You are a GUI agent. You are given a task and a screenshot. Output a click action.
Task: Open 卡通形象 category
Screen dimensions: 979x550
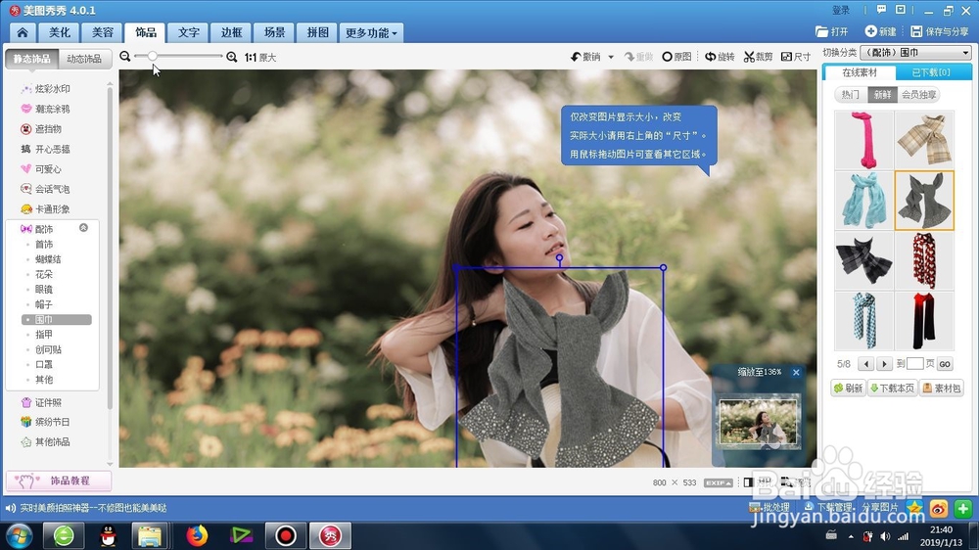coord(46,208)
